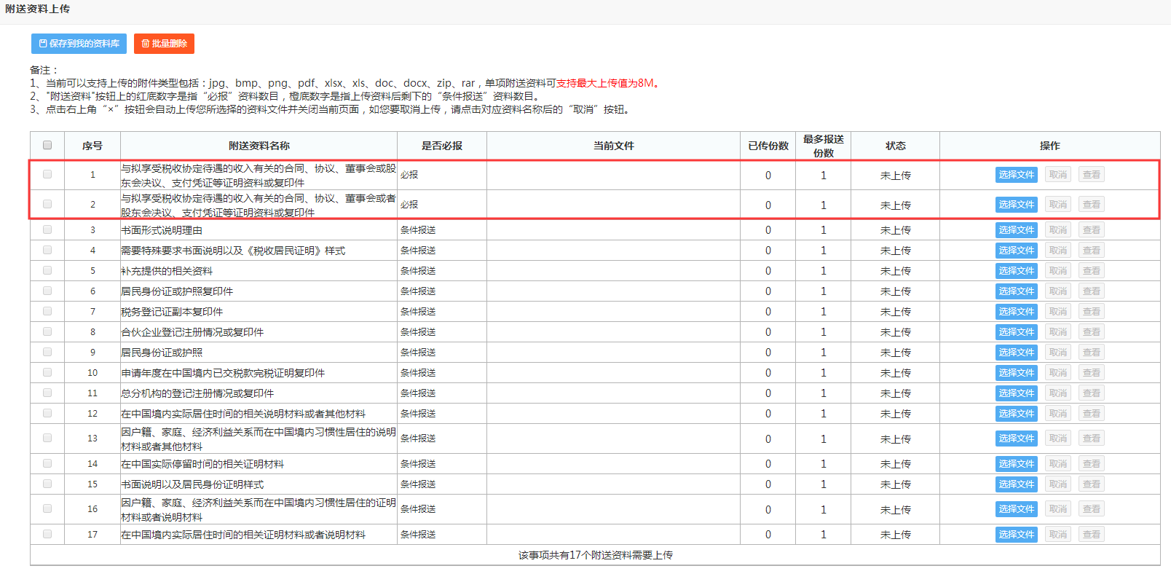Click 查看 button in row 2

pos(1092,205)
